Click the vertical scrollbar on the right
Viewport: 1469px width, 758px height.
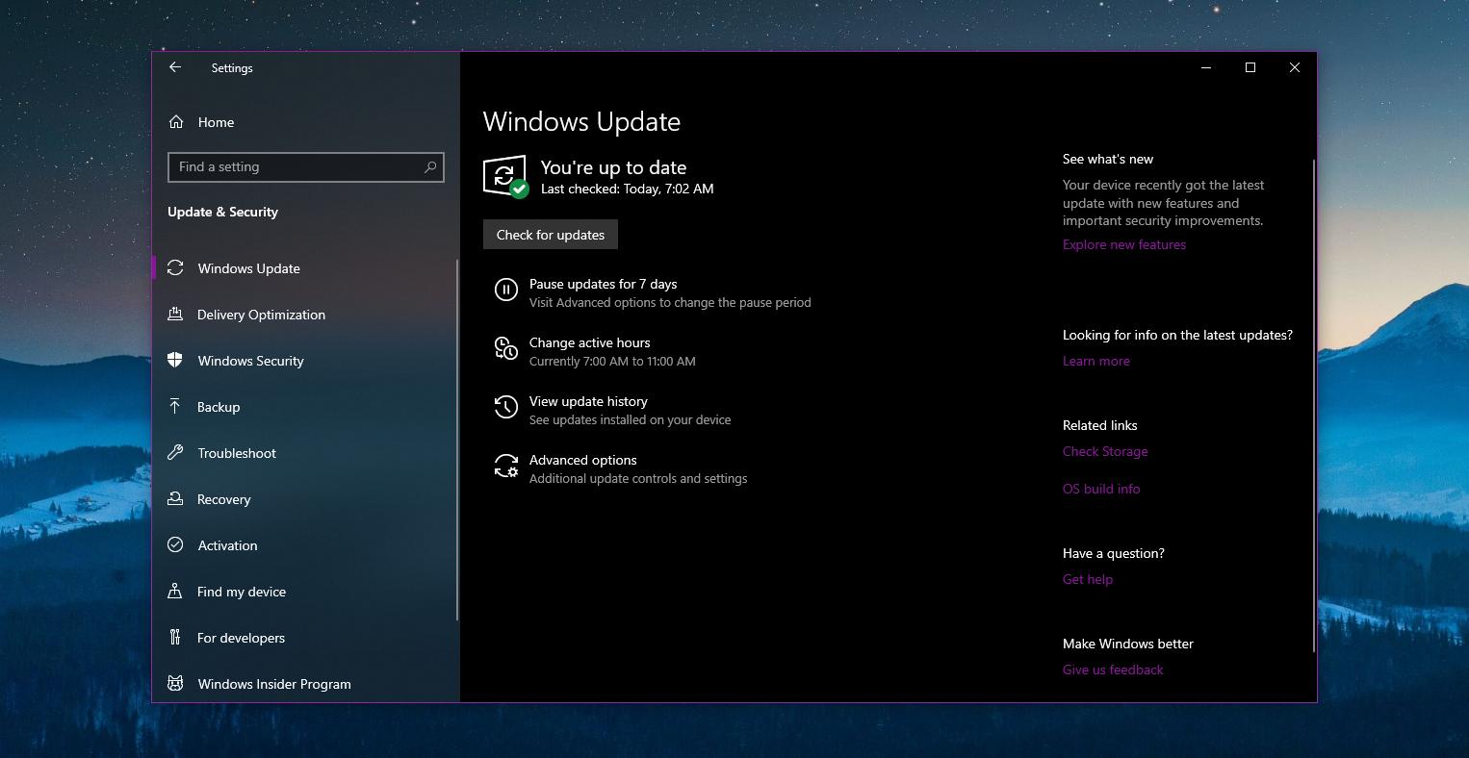tap(1311, 289)
